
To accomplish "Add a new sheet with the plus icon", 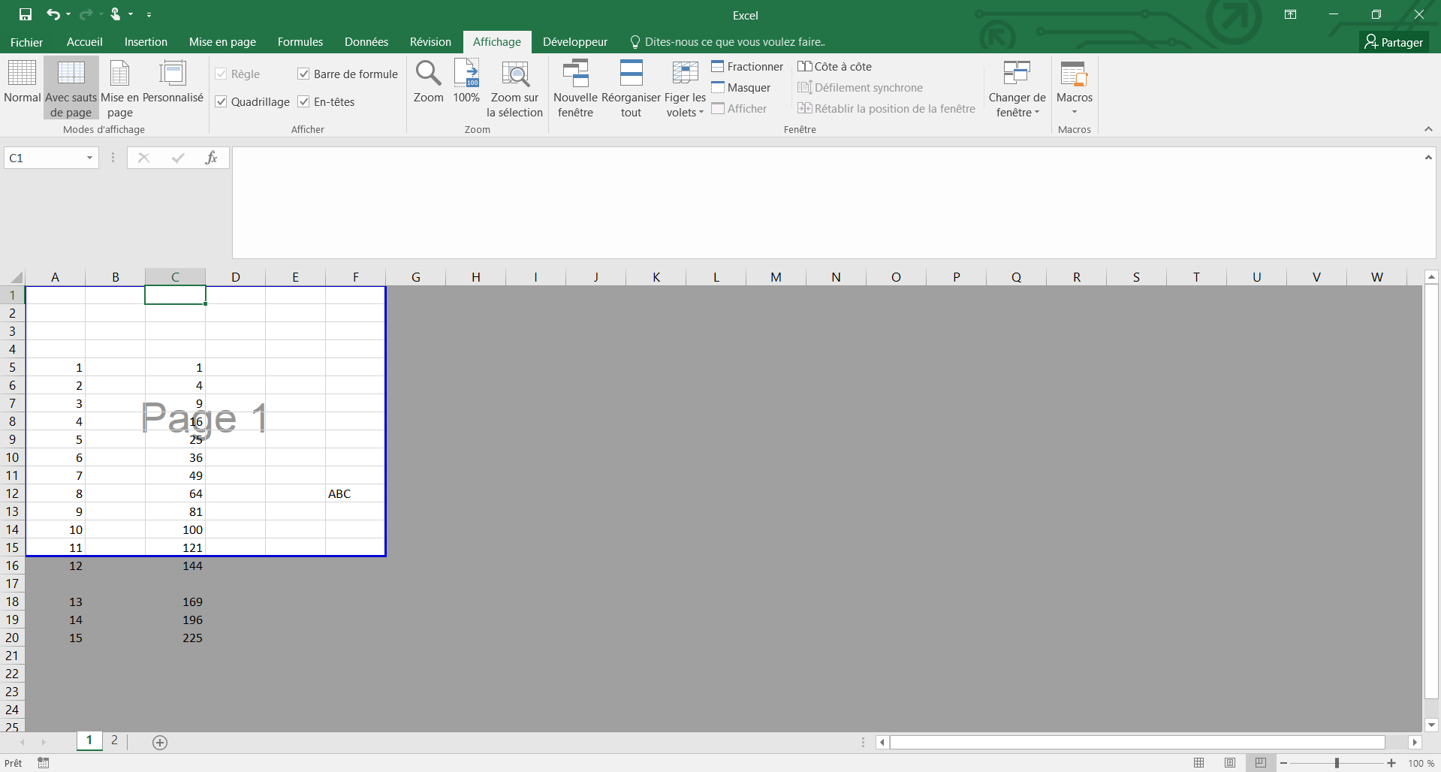I will (x=160, y=742).
